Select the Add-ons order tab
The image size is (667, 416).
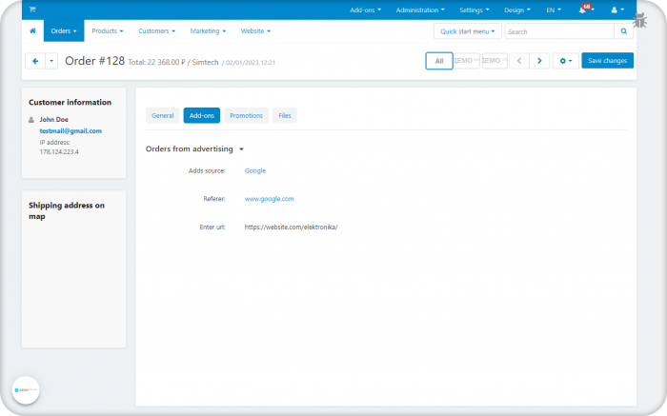pos(202,115)
